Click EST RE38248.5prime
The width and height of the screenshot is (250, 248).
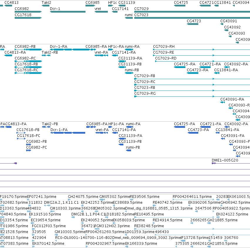pyautogui.click(x=149, y=226)
